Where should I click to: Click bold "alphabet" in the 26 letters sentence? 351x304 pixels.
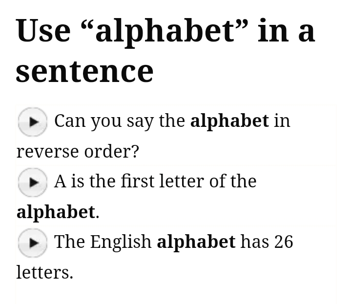(196, 242)
